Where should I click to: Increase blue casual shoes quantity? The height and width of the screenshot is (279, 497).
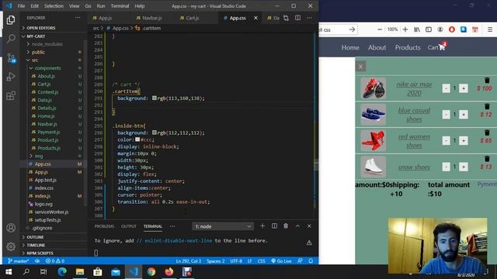(x=463, y=114)
